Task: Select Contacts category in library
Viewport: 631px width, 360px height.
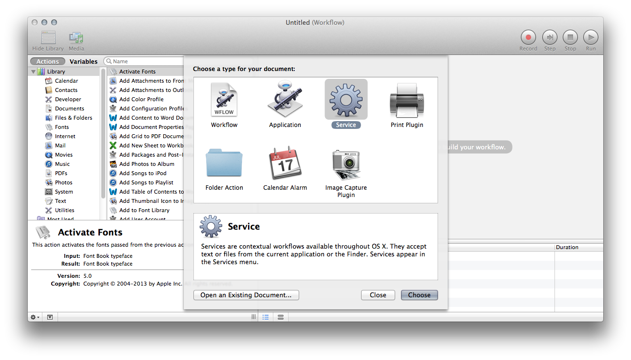Action: (66, 90)
